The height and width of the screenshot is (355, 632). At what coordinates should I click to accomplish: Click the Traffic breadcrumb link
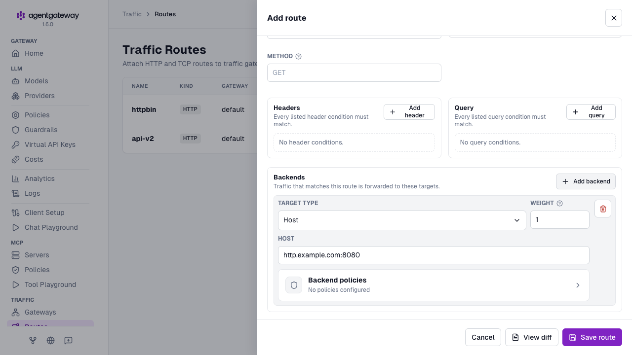coord(132,14)
